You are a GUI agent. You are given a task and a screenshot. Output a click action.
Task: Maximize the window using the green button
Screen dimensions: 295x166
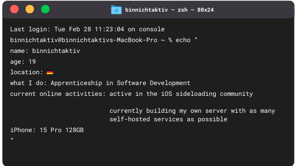45,9
